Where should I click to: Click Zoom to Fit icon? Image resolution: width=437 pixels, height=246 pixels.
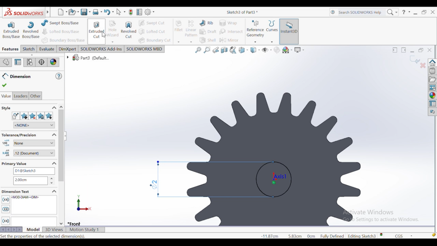198,50
